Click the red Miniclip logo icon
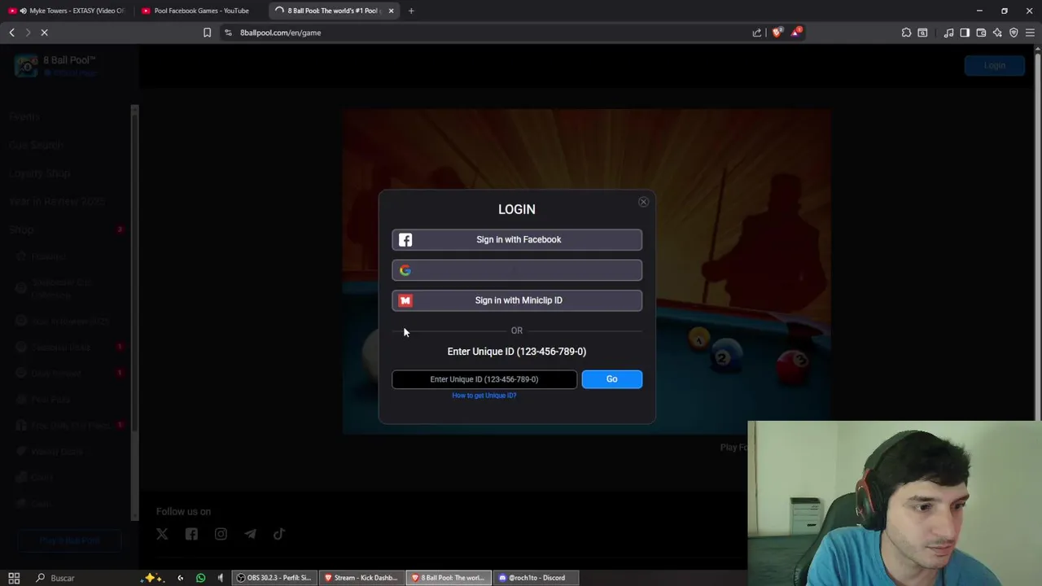The image size is (1042, 586). [405, 300]
